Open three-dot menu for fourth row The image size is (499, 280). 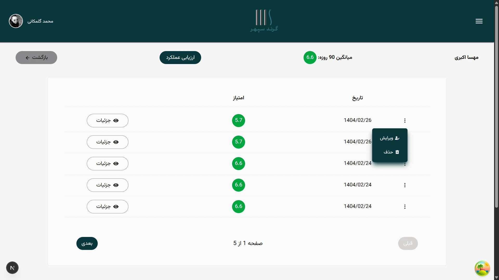(x=405, y=185)
